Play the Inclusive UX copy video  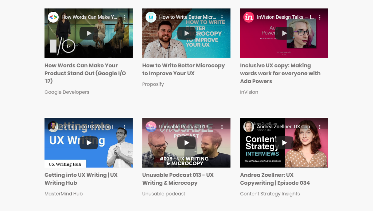pos(284,33)
